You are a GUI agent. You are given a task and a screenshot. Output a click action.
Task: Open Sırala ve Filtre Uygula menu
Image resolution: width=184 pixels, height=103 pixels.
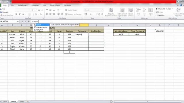(x=179, y=12)
